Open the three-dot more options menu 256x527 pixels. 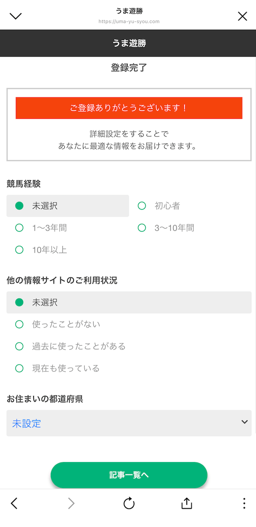coord(244,503)
